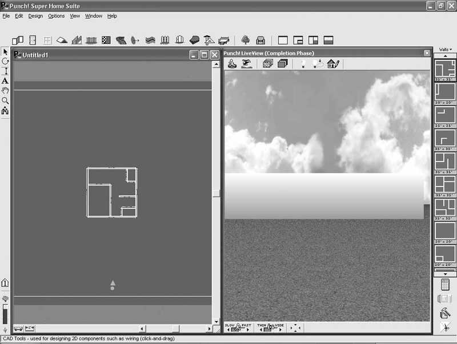The width and height of the screenshot is (457, 344).
Task: Open the Options menu
Action: (x=56, y=16)
